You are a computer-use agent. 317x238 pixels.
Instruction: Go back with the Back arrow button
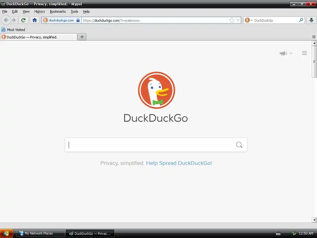tap(6, 20)
